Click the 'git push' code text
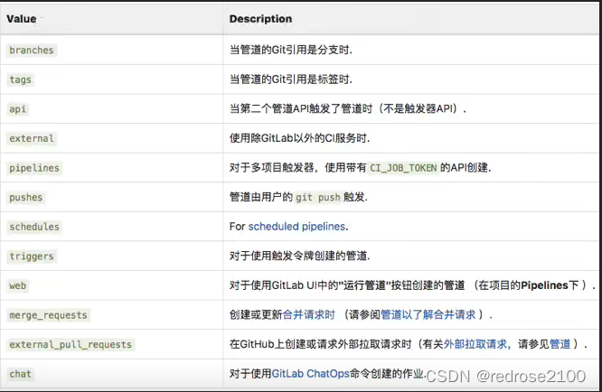The image size is (602, 392). pos(318,197)
